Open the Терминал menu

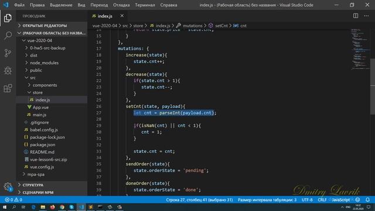tap(145, 5)
